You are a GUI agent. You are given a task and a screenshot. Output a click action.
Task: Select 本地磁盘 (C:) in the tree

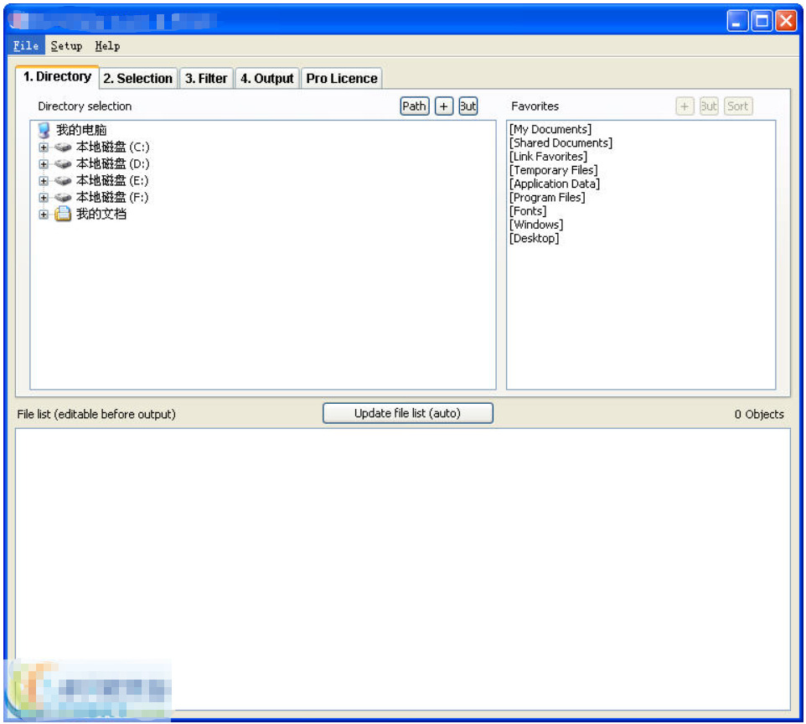click(x=112, y=147)
